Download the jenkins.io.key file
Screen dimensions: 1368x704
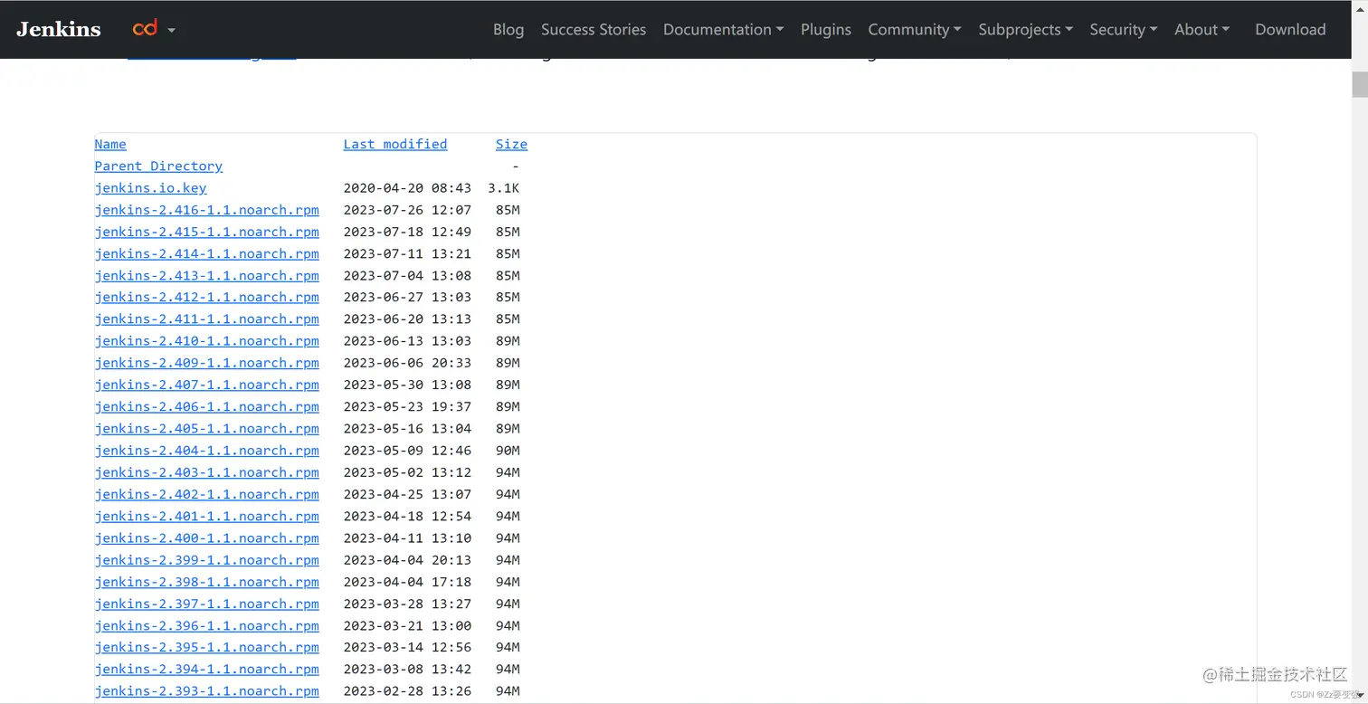pos(150,188)
